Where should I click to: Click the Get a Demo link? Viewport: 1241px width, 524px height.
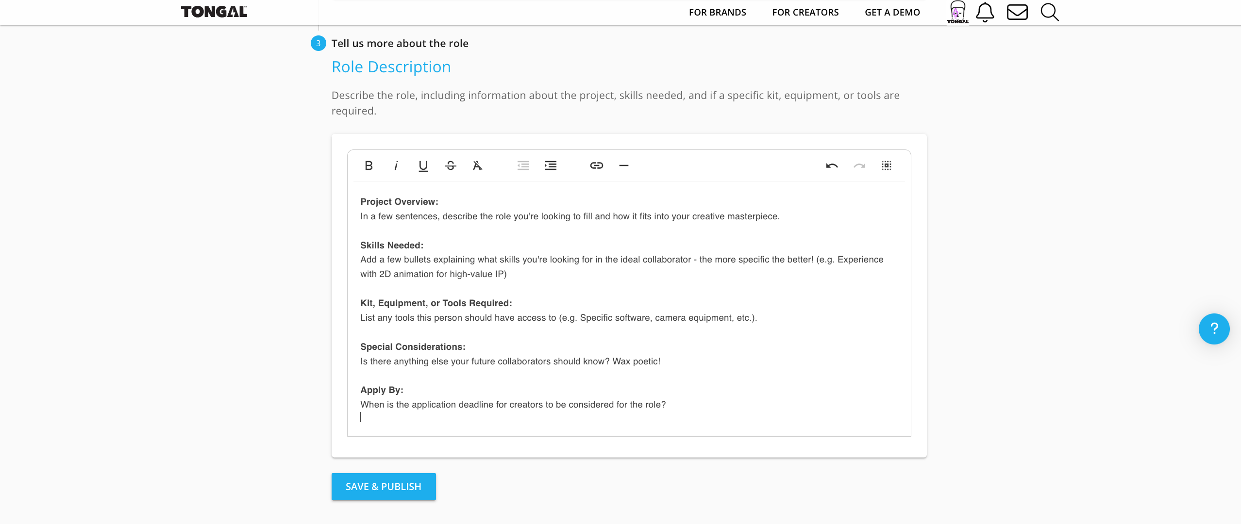(892, 12)
